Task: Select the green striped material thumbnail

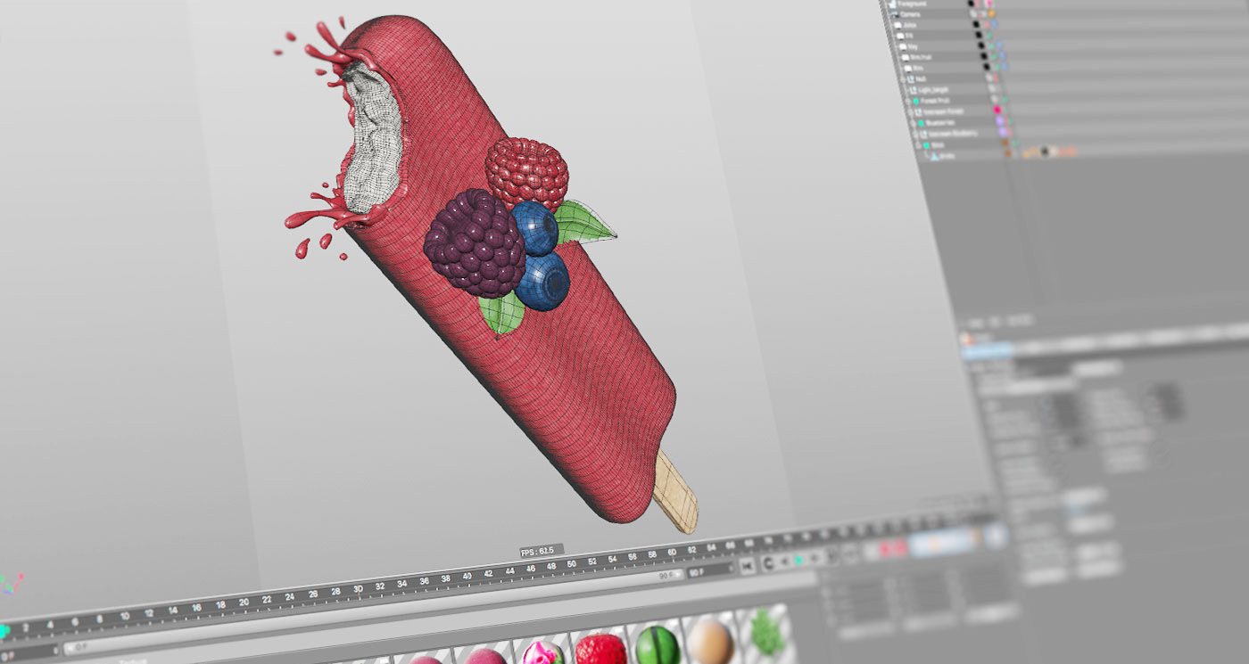Action: (x=658, y=644)
